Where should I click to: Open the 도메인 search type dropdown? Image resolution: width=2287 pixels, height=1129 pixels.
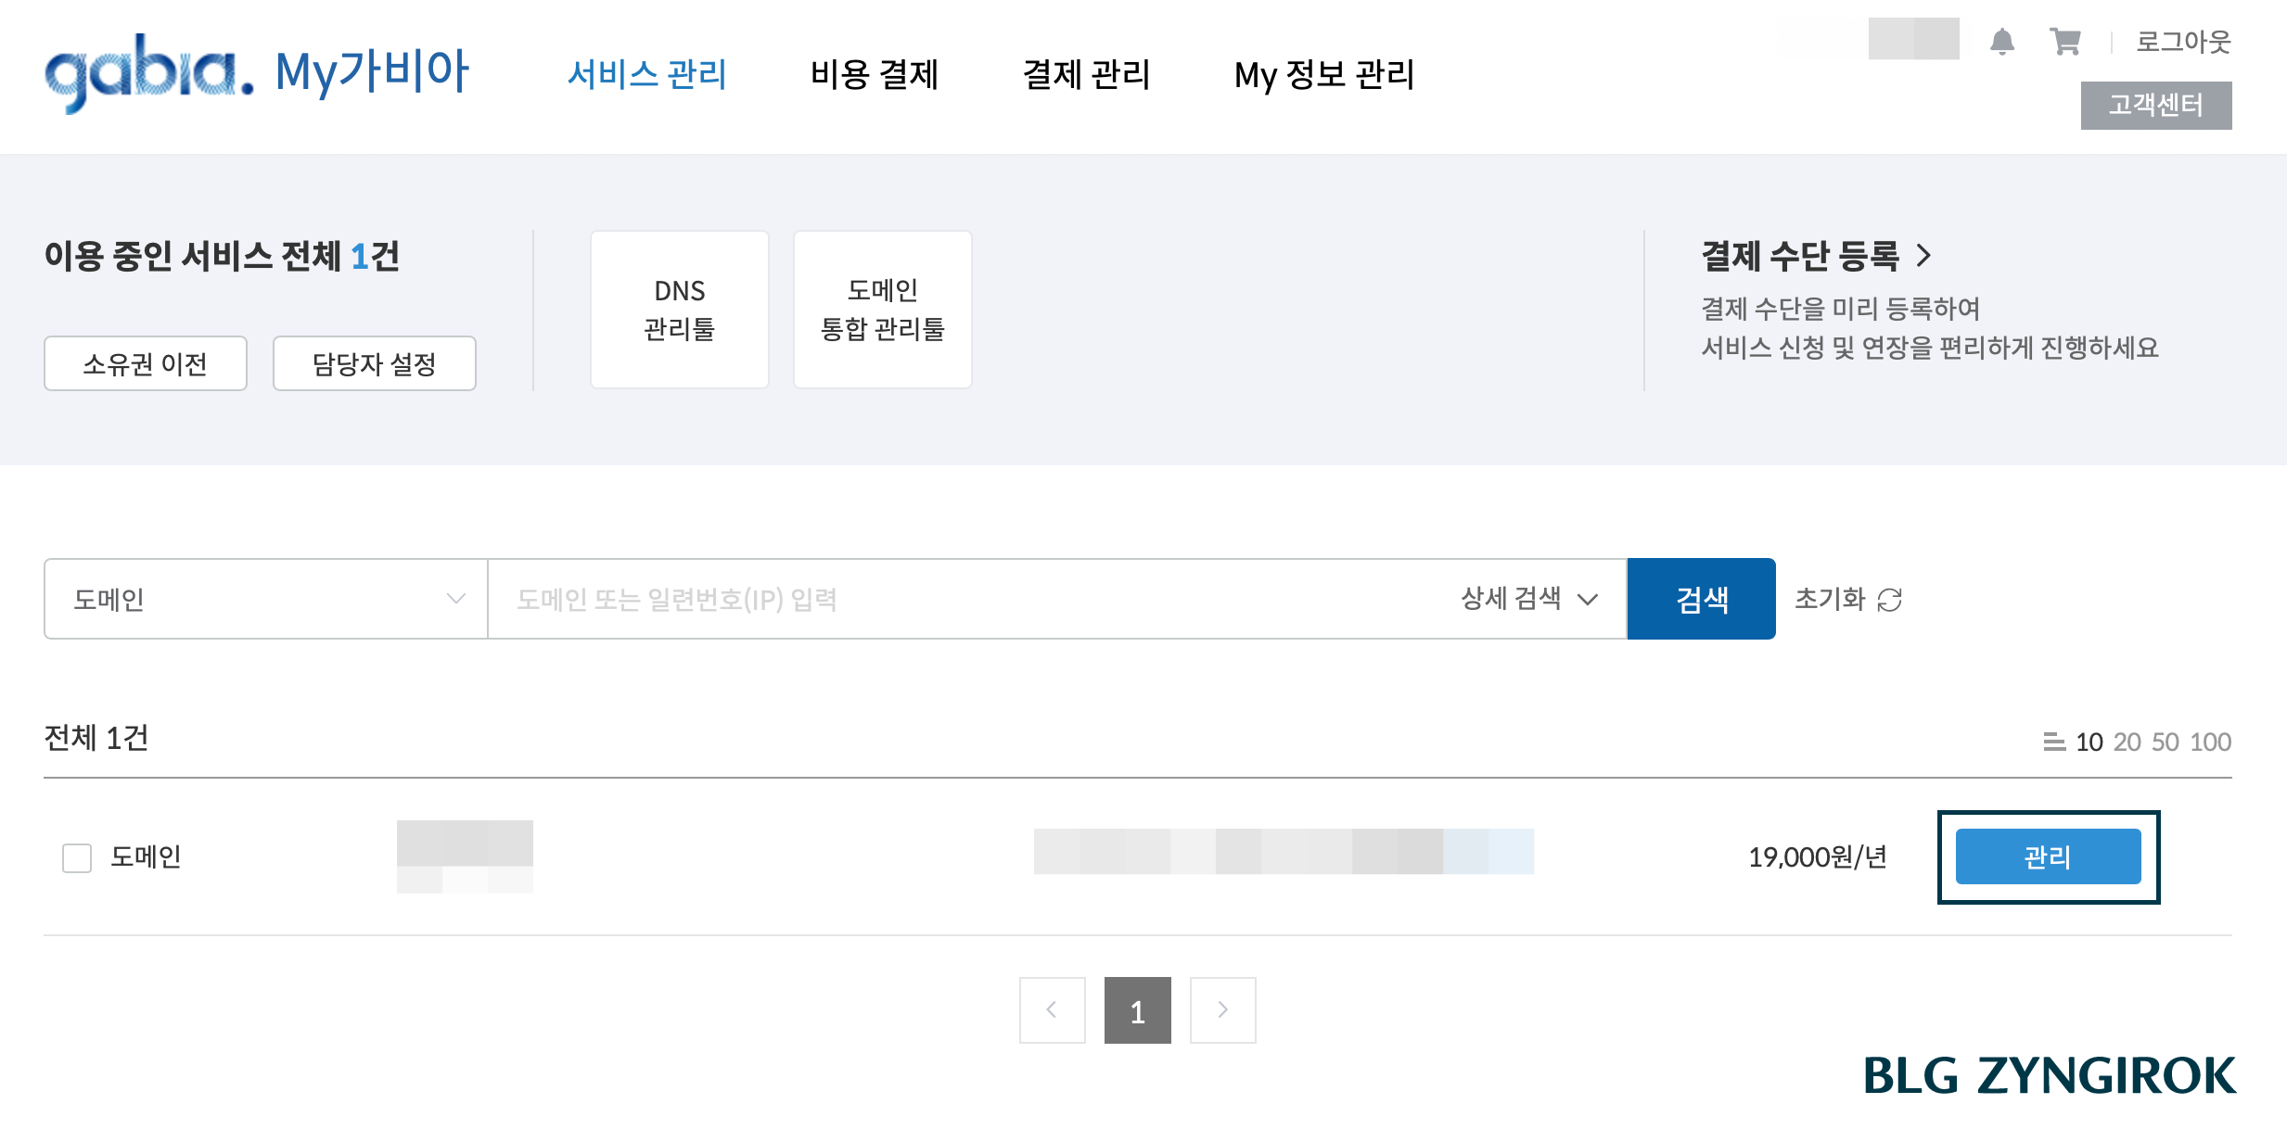[264, 599]
